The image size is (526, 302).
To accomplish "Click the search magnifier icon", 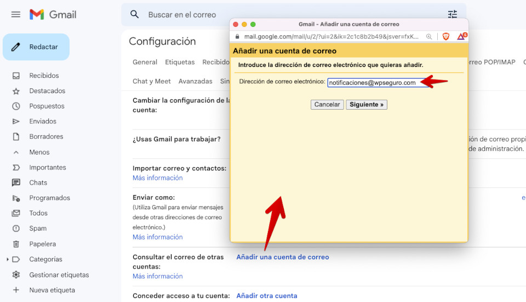I will [135, 14].
